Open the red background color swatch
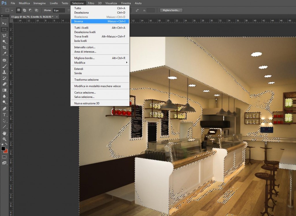Screen dimensions: 296x216 coord(6,151)
